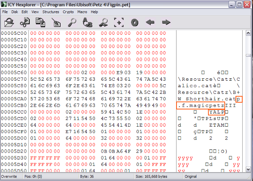
Task: Click ASCII text 'alico.cat'
Action: (x=195, y=86)
